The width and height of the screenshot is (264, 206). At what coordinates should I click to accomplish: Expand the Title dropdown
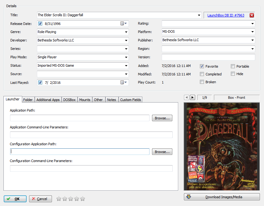(199, 15)
